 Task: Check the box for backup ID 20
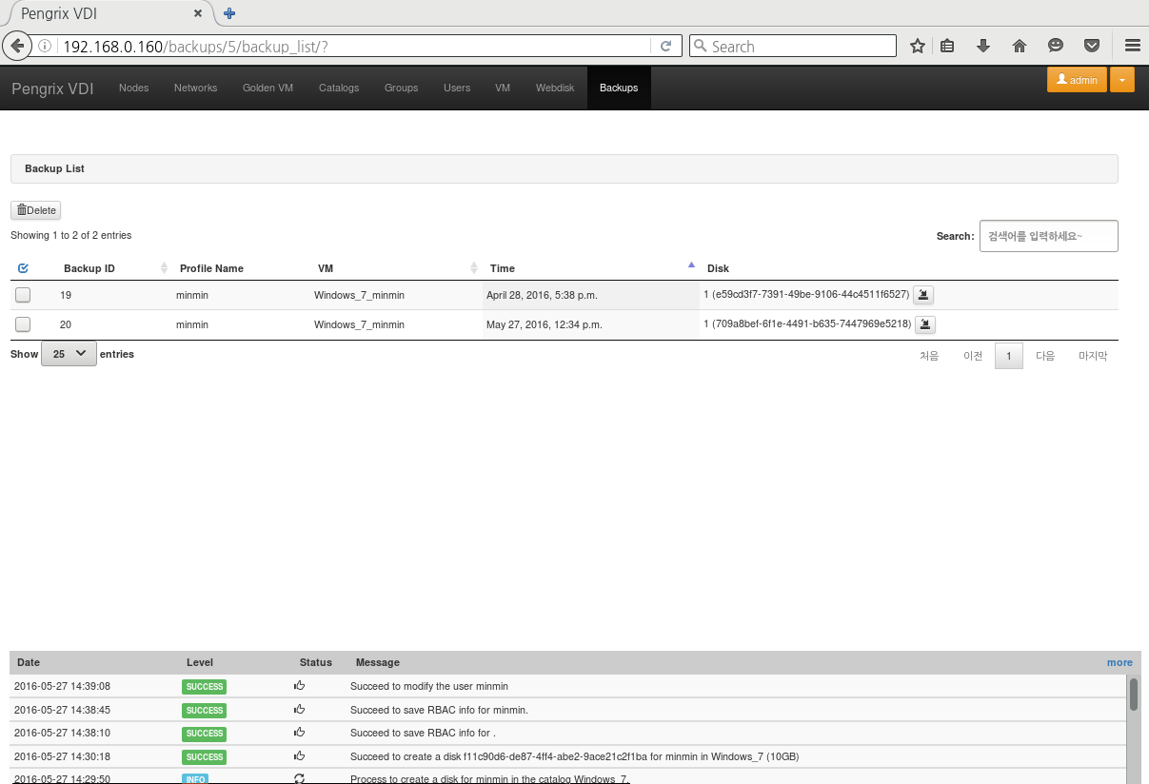pos(23,324)
